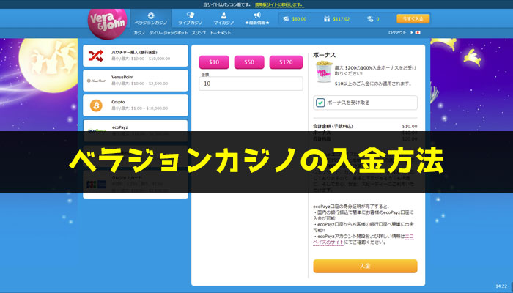Select the バウチャー購入 (銀行送金) payment method
The height and width of the screenshot is (293, 513).
pos(136,56)
